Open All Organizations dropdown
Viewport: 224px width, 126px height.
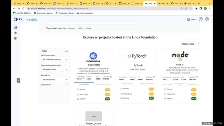click(x=55, y=69)
